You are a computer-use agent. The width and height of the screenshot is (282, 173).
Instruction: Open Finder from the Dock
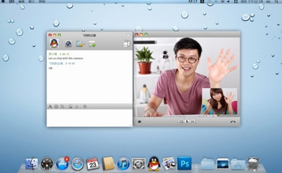[x=32, y=164]
